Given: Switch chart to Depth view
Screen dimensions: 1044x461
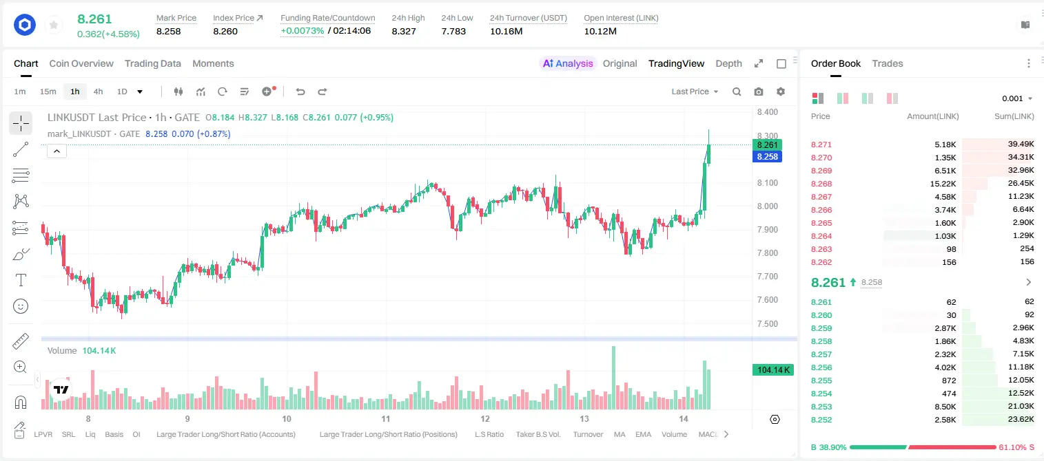Looking at the screenshot, I should tap(728, 63).
